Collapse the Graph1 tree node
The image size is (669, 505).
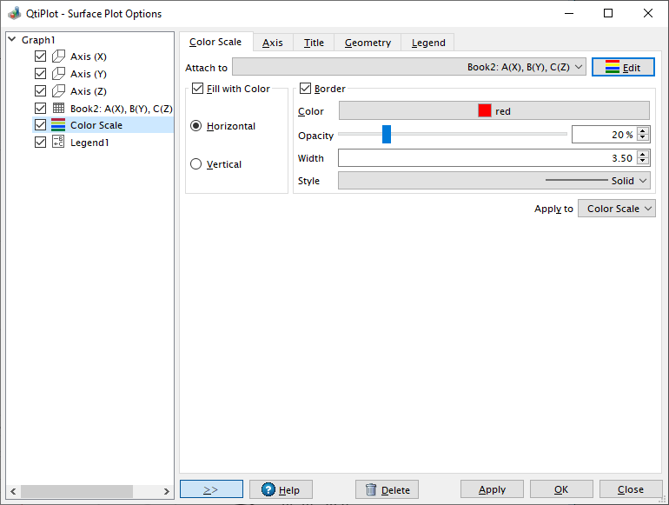(x=11, y=40)
